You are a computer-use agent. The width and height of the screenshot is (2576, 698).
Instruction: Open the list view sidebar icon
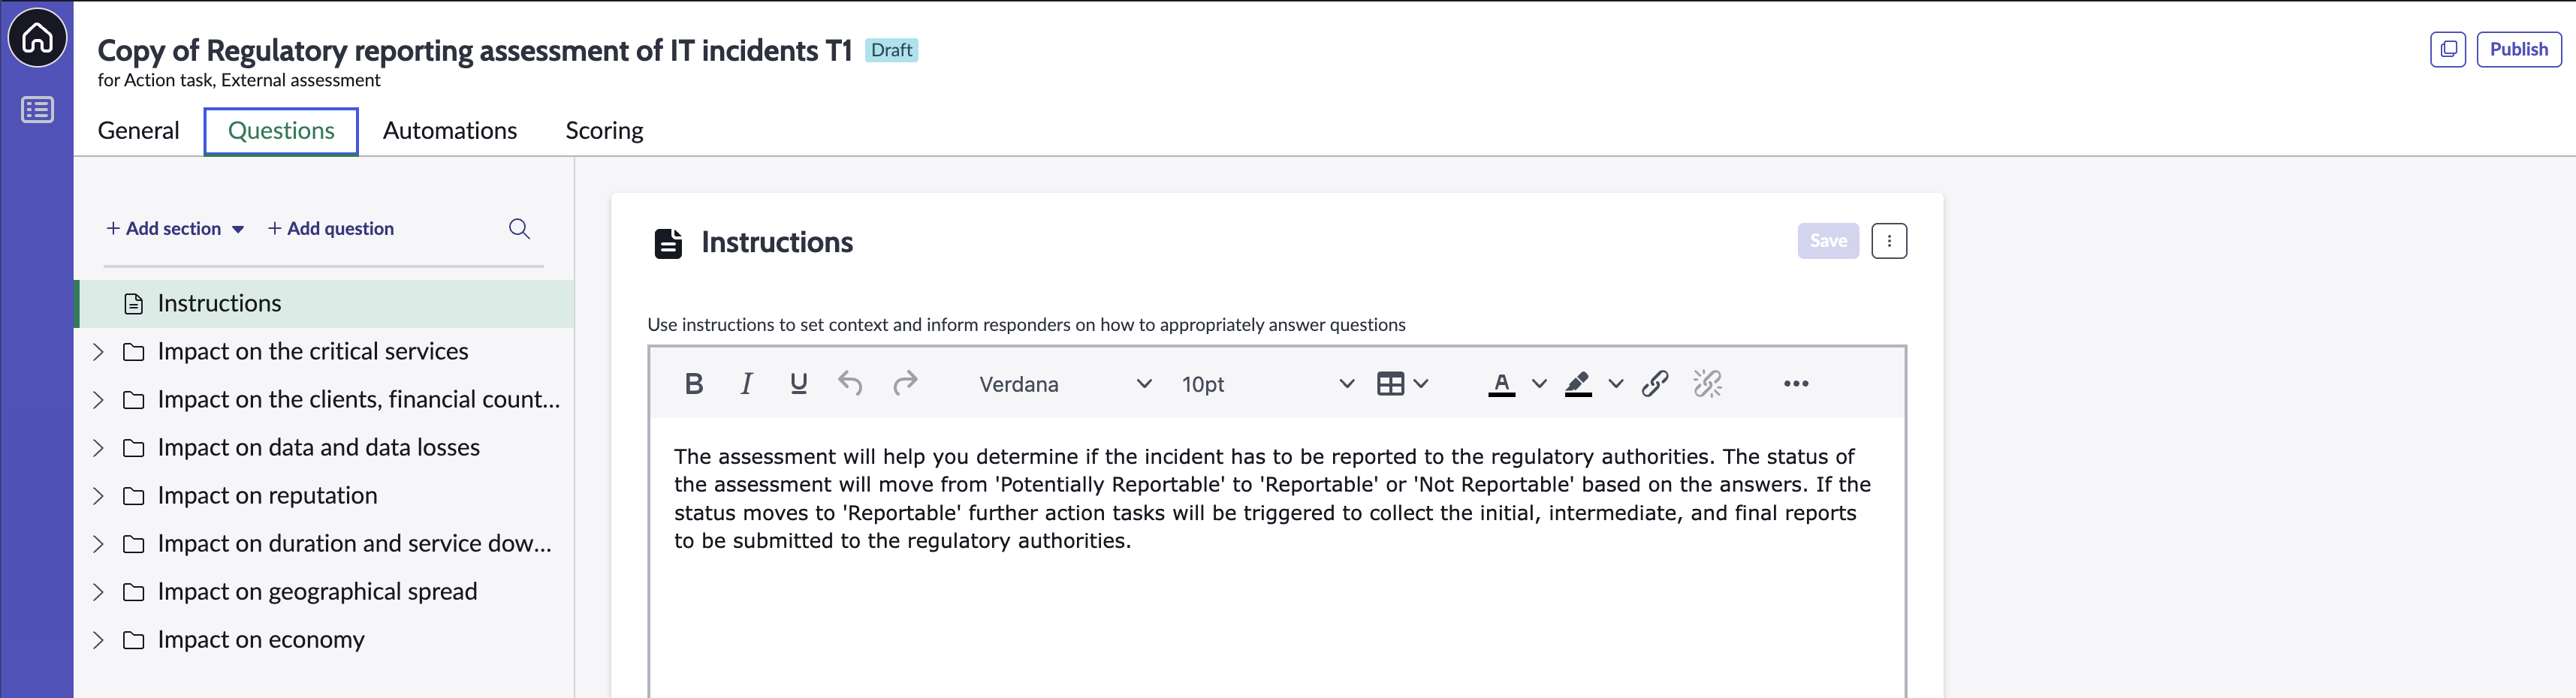point(37,110)
